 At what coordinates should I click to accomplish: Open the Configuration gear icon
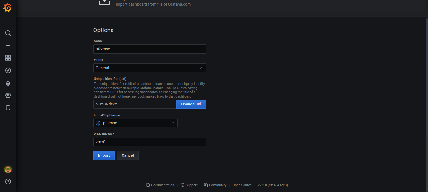tap(8, 95)
